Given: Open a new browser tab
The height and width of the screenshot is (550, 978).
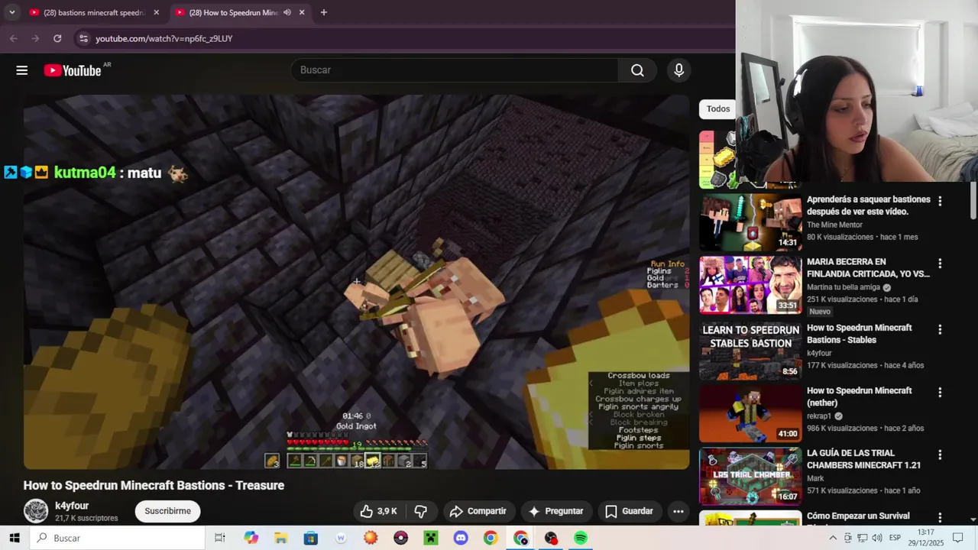Looking at the screenshot, I should [x=323, y=12].
